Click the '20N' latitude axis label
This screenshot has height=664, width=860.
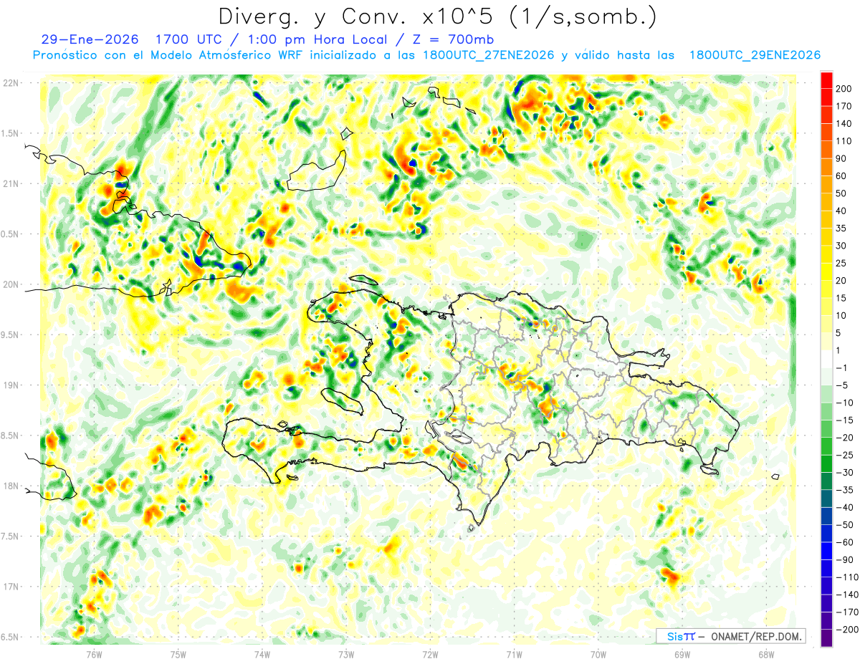11,284
